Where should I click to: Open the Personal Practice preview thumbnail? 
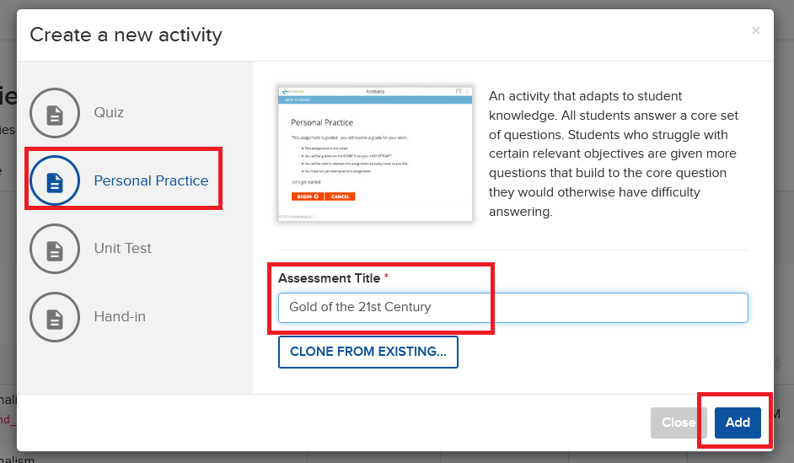coord(375,154)
